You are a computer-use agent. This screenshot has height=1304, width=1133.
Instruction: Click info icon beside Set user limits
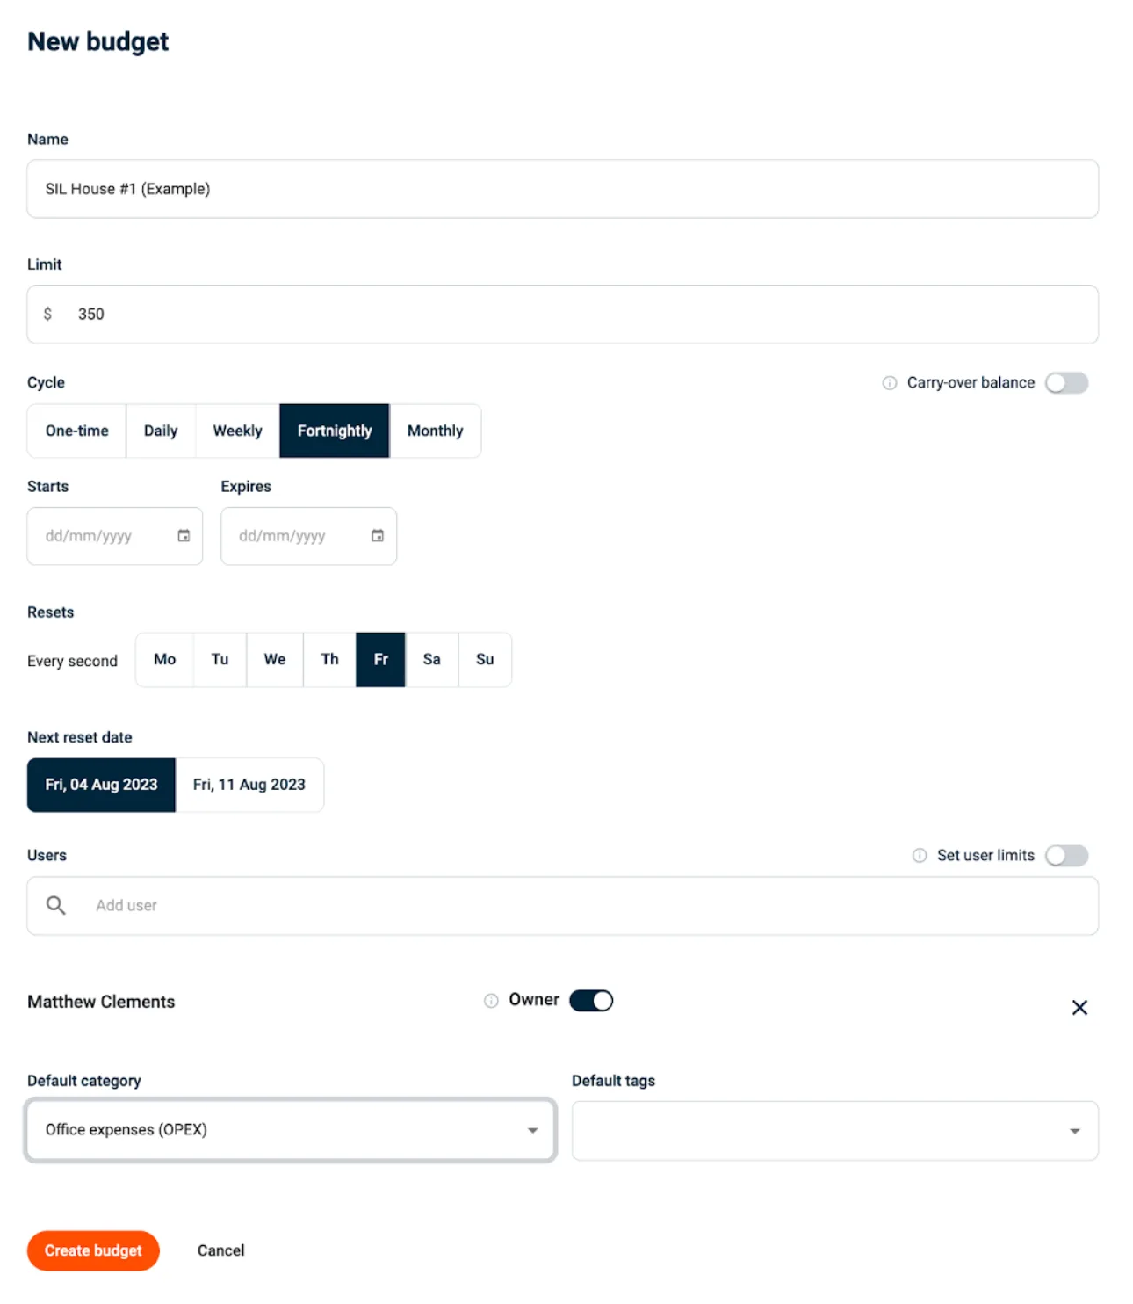pyautogui.click(x=920, y=856)
